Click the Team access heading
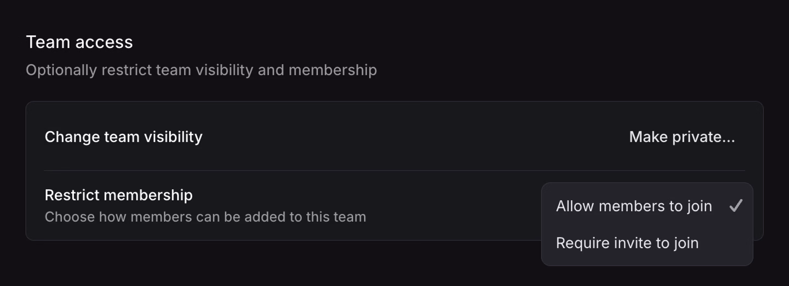The height and width of the screenshot is (286, 789). tap(80, 42)
